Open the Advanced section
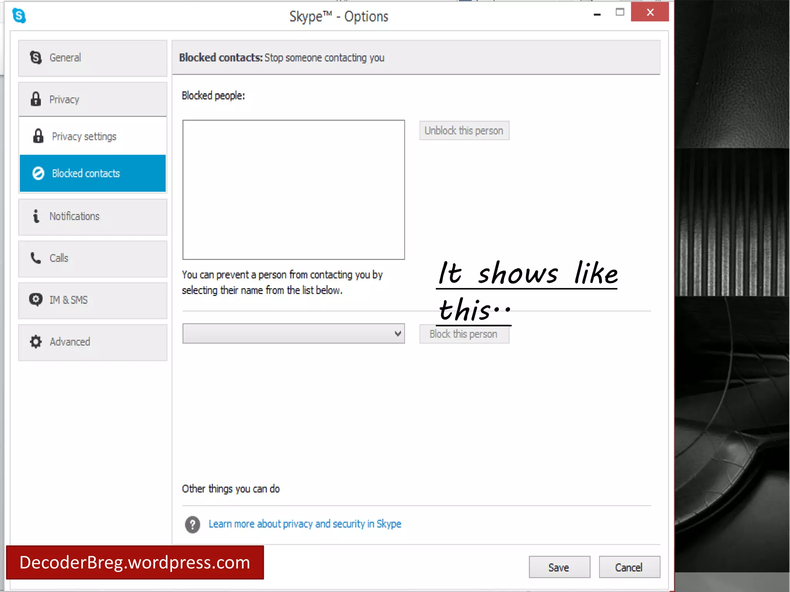This screenshot has width=790, height=592. pos(93,342)
